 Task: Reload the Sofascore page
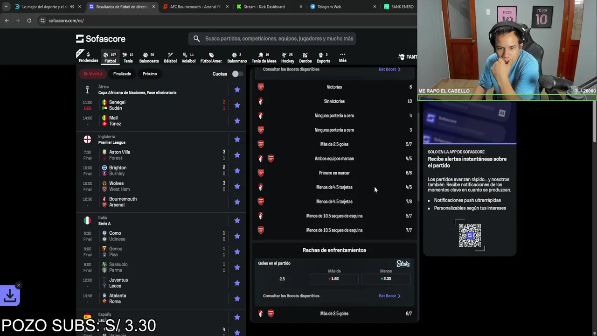coord(29,21)
